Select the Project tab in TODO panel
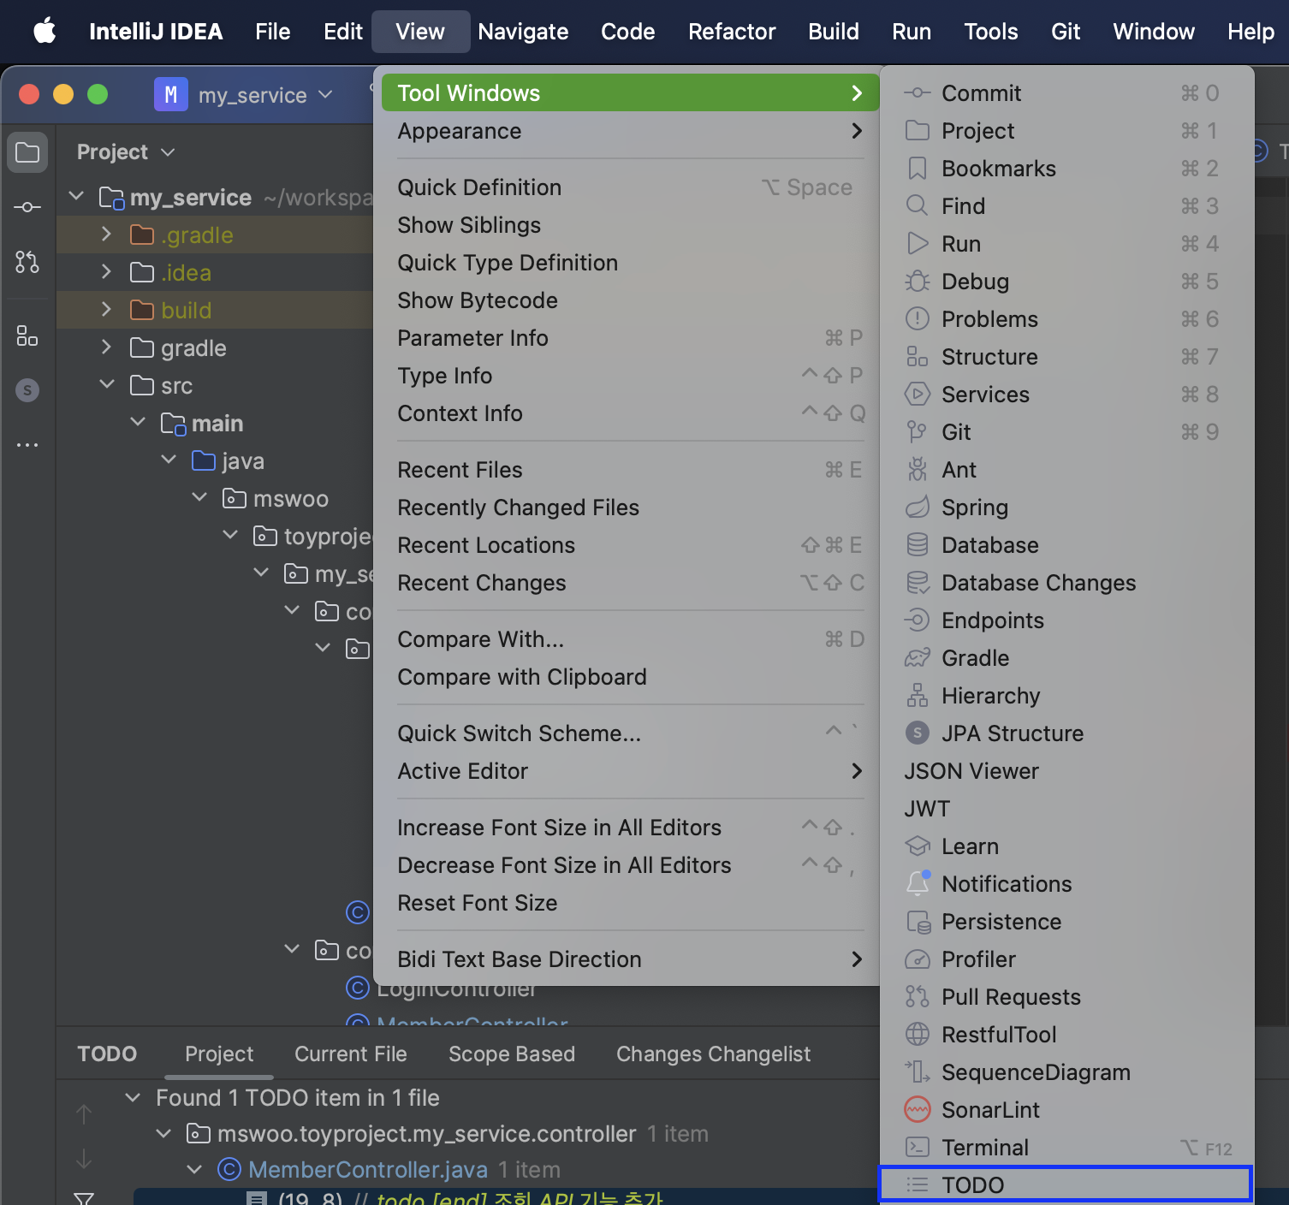Viewport: 1289px width, 1205px height. pos(219,1054)
